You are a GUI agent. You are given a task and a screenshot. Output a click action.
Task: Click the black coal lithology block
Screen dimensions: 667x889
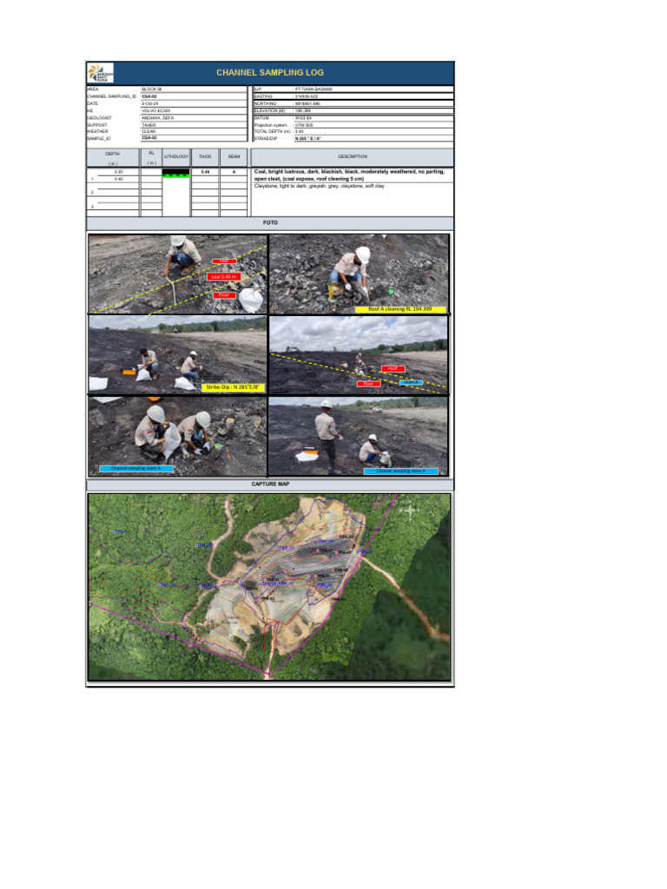(175, 171)
